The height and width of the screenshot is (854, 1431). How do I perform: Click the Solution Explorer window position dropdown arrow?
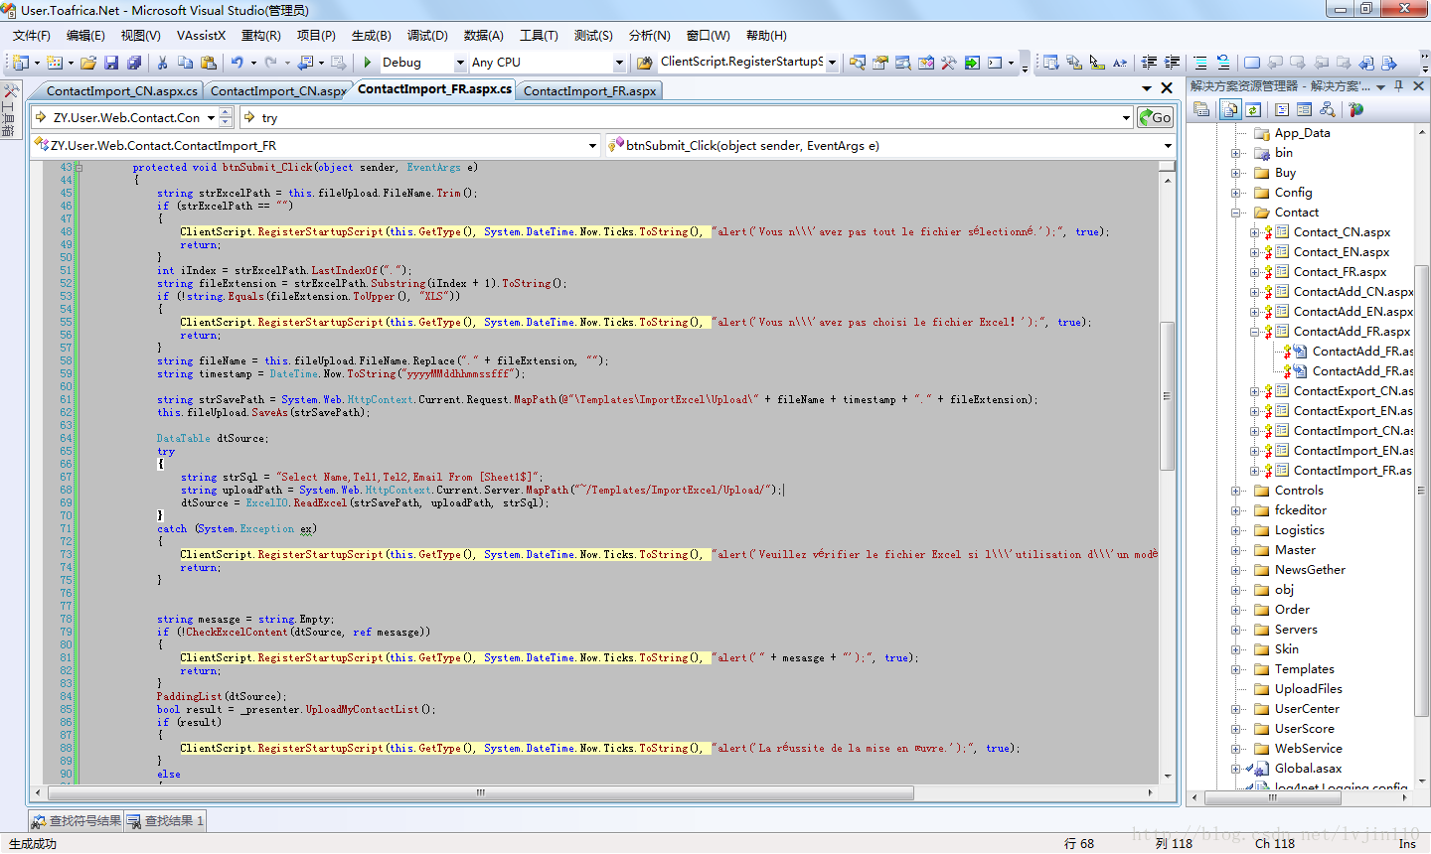click(x=1381, y=86)
